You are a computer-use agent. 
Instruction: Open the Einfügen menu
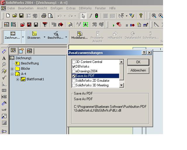(x=57, y=8)
